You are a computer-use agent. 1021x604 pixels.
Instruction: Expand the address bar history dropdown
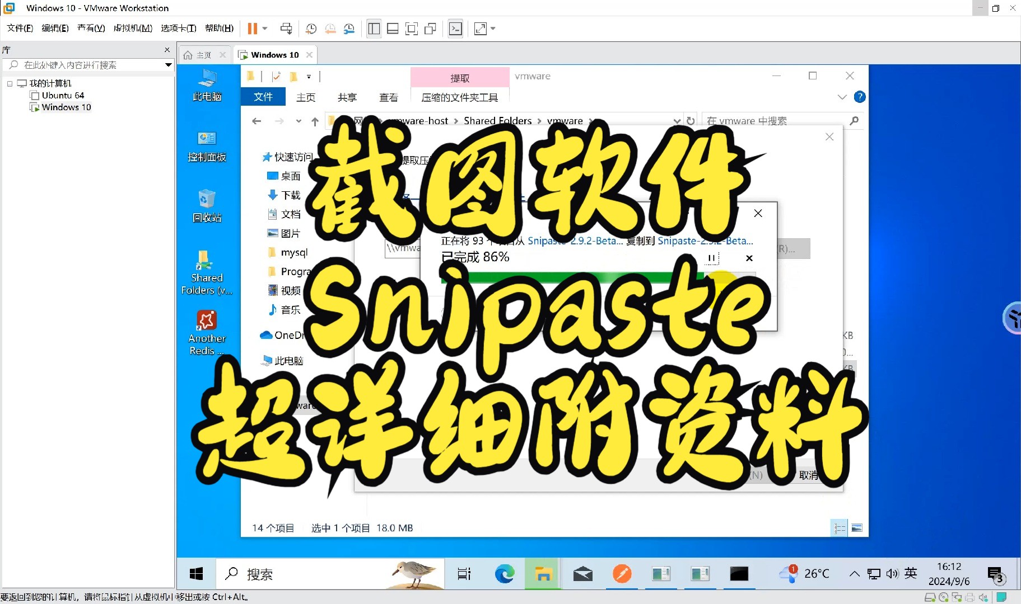pyautogui.click(x=677, y=121)
